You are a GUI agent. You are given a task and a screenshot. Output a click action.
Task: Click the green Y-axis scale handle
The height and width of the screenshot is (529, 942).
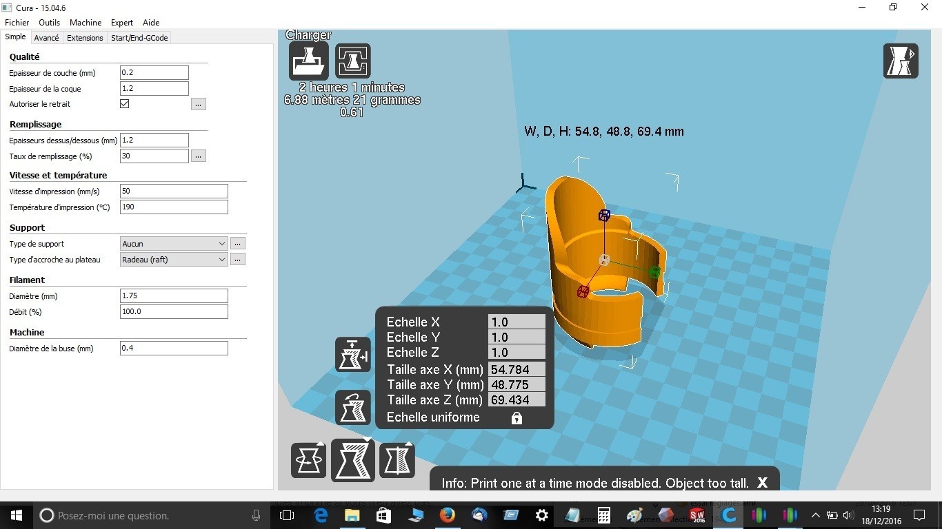pyautogui.click(x=654, y=273)
